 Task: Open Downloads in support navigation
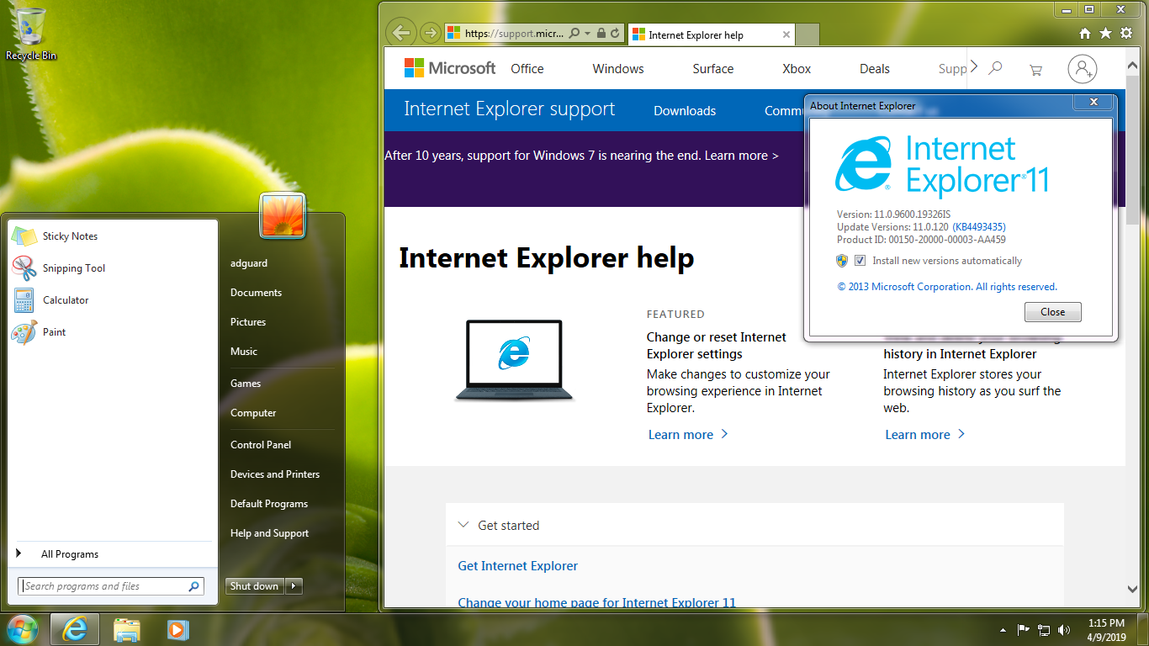(x=685, y=111)
